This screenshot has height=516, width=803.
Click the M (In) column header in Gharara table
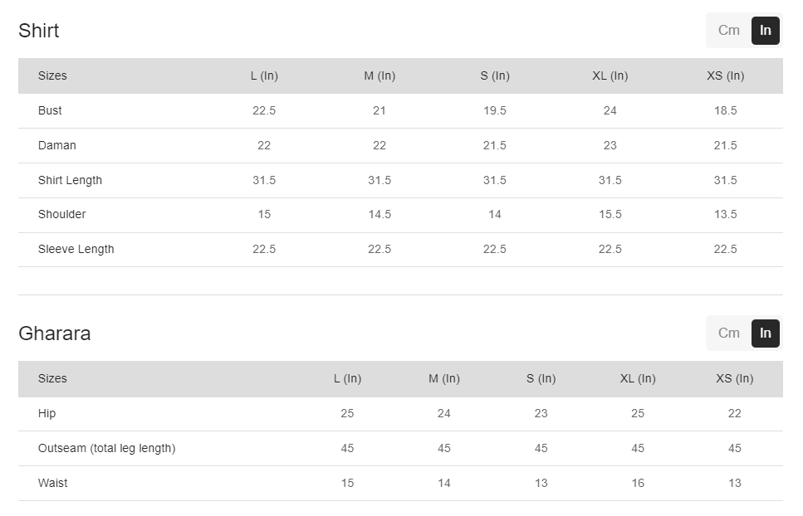444,378
